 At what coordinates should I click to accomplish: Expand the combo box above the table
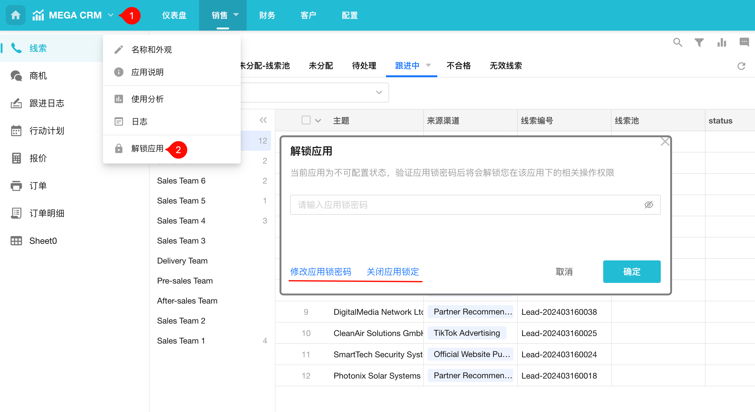(379, 92)
